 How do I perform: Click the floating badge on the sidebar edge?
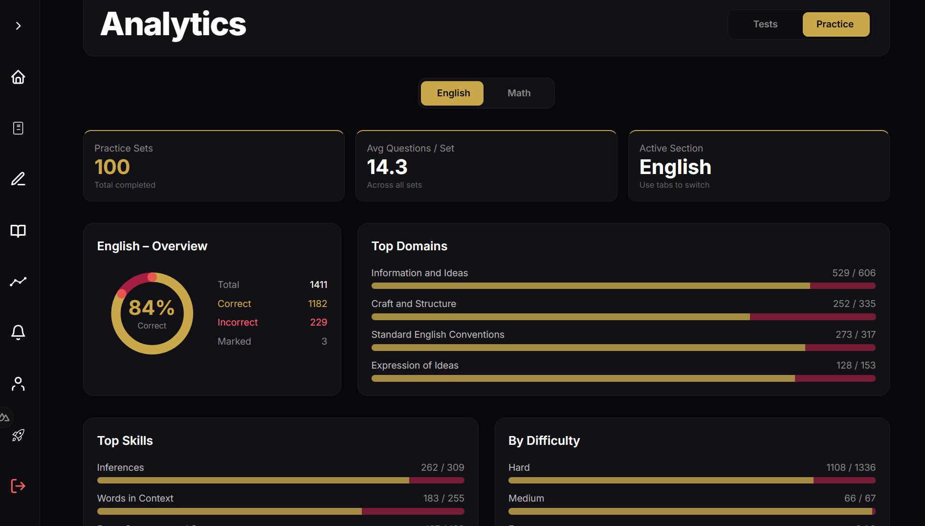tap(6, 417)
